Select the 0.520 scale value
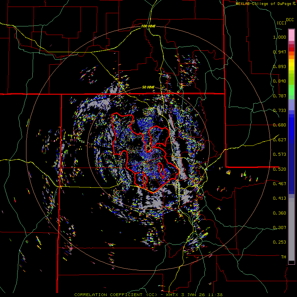The width and height of the screenshot is (297, 297). pyautogui.click(x=280, y=169)
